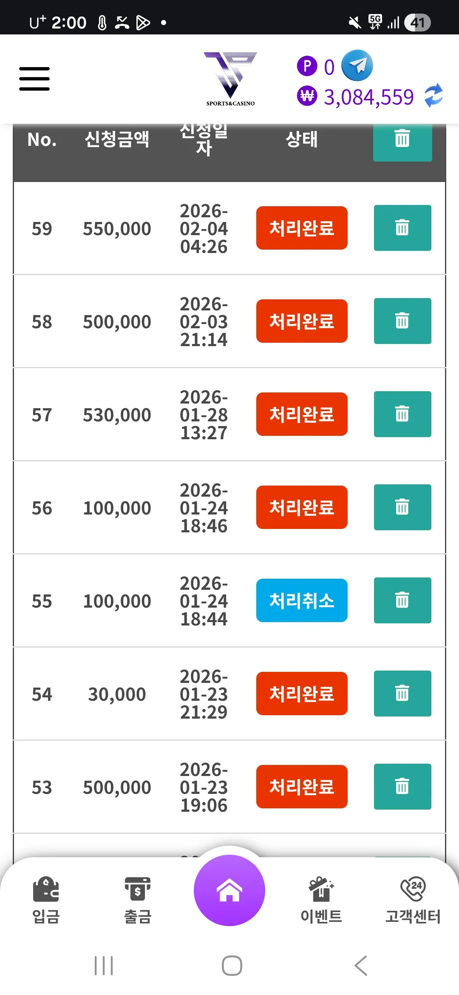
Task: Tap the Telegram icon in header
Action: pyautogui.click(x=357, y=65)
